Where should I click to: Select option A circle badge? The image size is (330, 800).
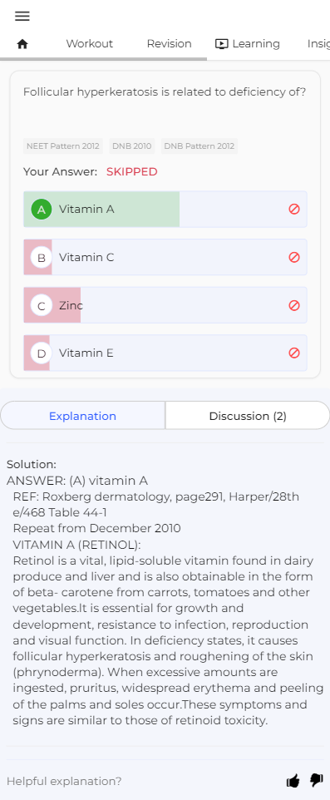point(42,210)
